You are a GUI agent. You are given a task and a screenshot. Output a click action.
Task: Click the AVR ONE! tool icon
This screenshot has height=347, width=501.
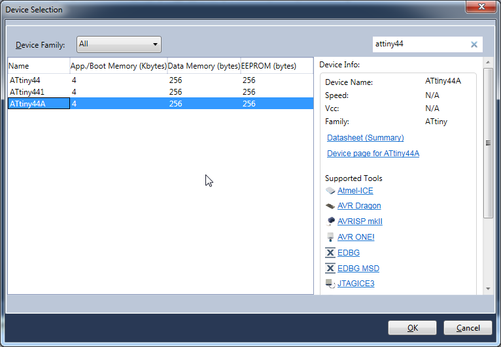tap(330, 237)
